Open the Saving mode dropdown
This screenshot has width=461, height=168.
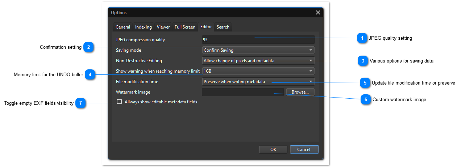tap(258, 50)
